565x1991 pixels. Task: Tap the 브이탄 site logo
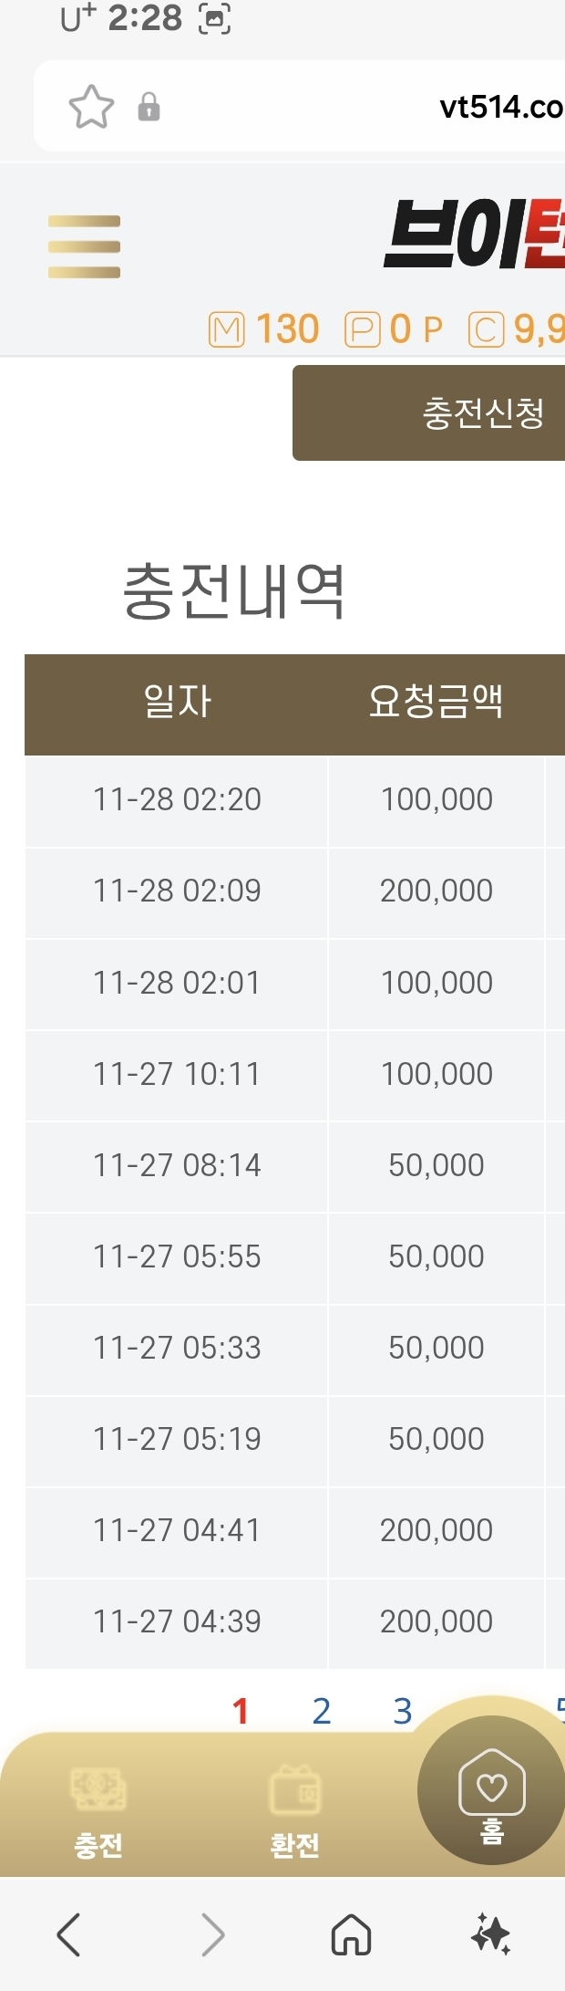(474, 235)
